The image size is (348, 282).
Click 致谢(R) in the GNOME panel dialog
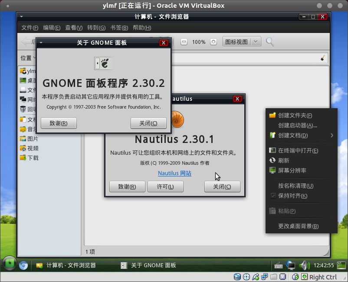(x=59, y=123)
